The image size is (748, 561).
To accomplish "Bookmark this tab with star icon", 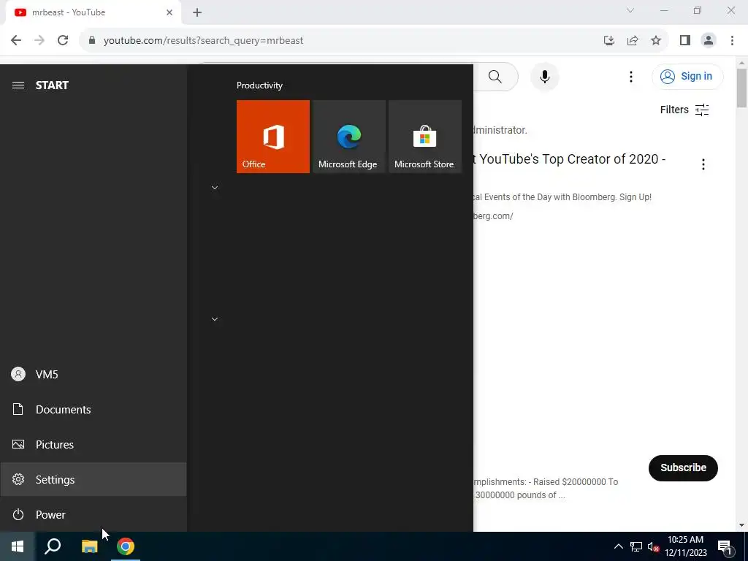I will (656, 41).
